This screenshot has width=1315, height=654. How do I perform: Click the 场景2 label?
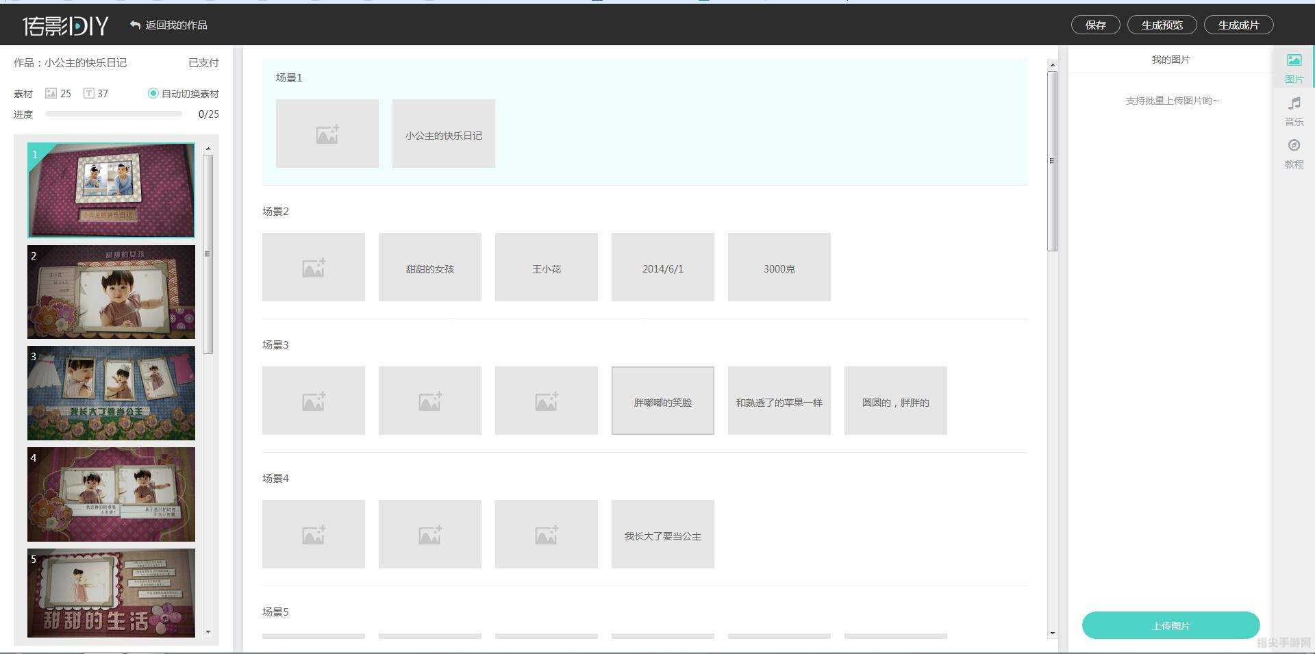[x=275, y=211]
